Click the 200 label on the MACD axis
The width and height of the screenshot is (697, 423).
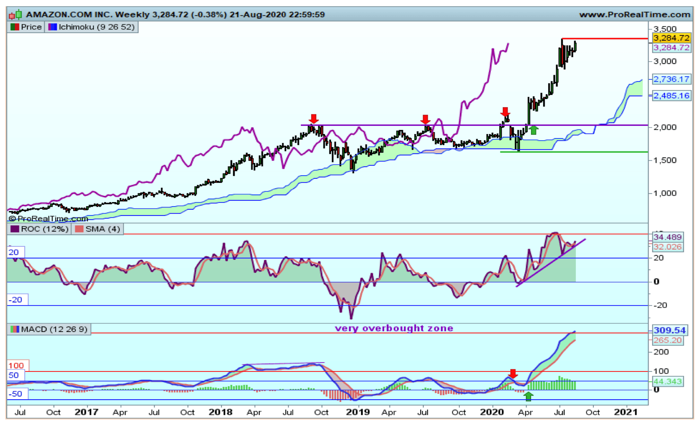[x=662, y=352]
